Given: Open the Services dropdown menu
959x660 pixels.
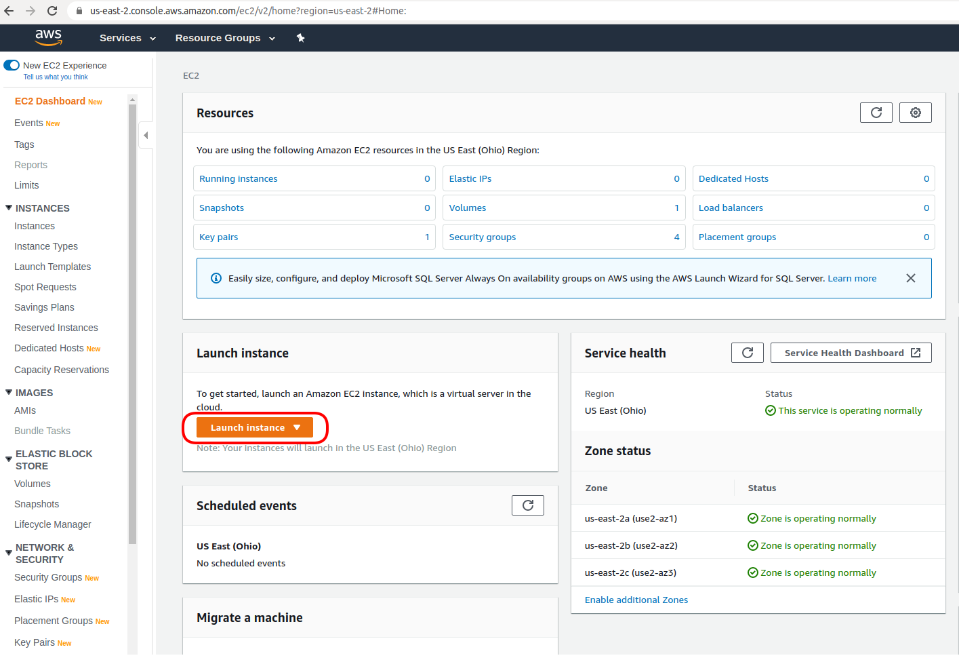Looking at the screenshot, I should coord(127,38).
